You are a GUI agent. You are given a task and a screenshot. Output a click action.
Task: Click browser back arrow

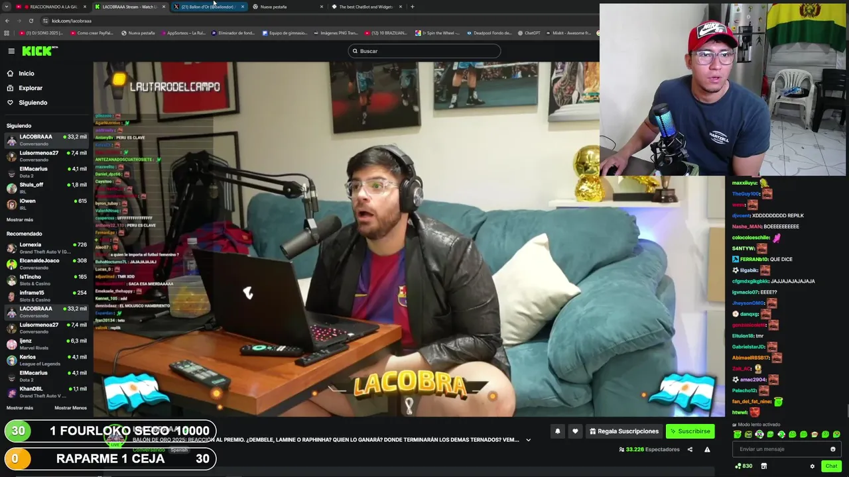tap(7, 21)
